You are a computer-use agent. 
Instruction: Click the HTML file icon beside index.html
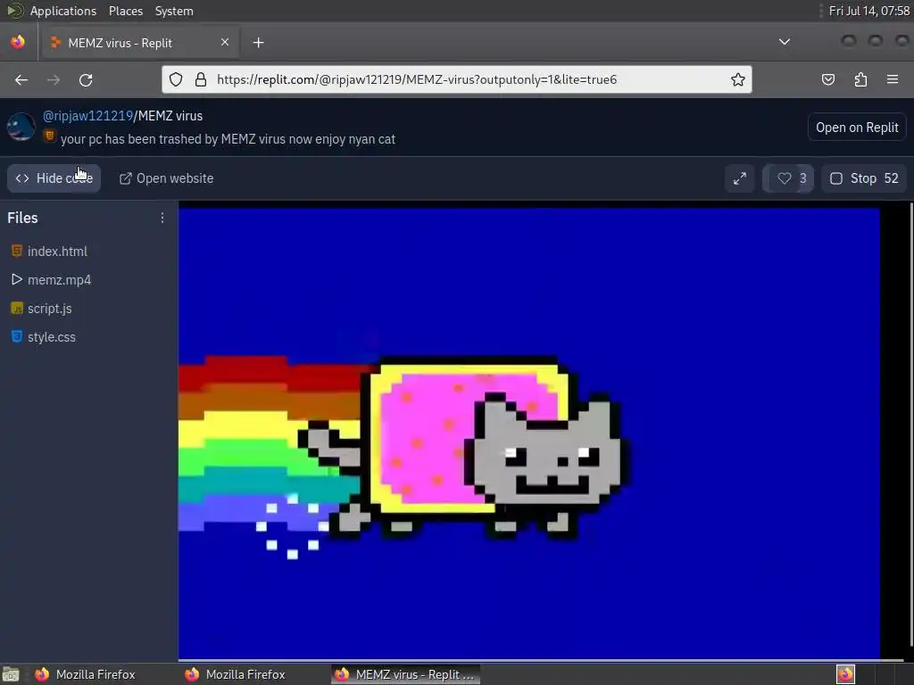pos(17,251)
